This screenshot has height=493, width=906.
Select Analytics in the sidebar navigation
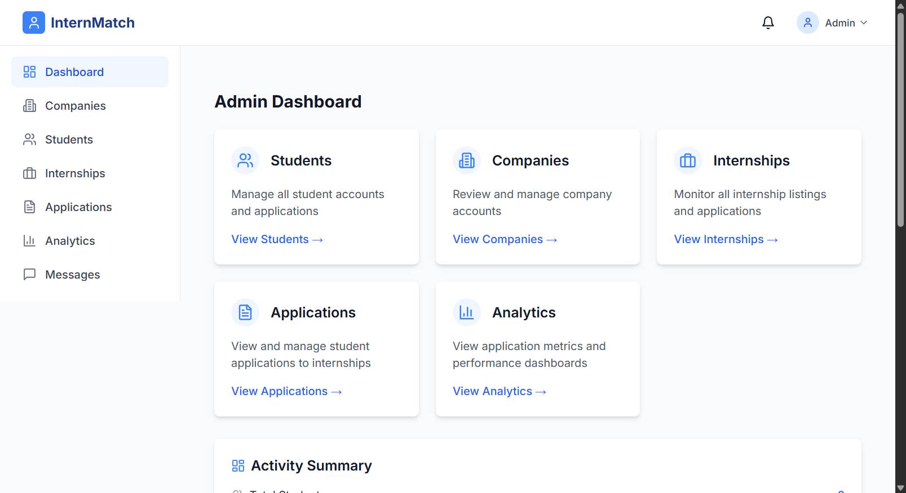coord(70,241)
